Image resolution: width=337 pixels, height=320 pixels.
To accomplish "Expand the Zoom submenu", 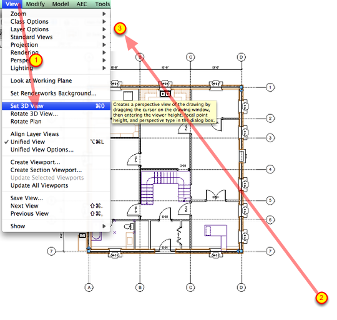I will click(56, 14).
